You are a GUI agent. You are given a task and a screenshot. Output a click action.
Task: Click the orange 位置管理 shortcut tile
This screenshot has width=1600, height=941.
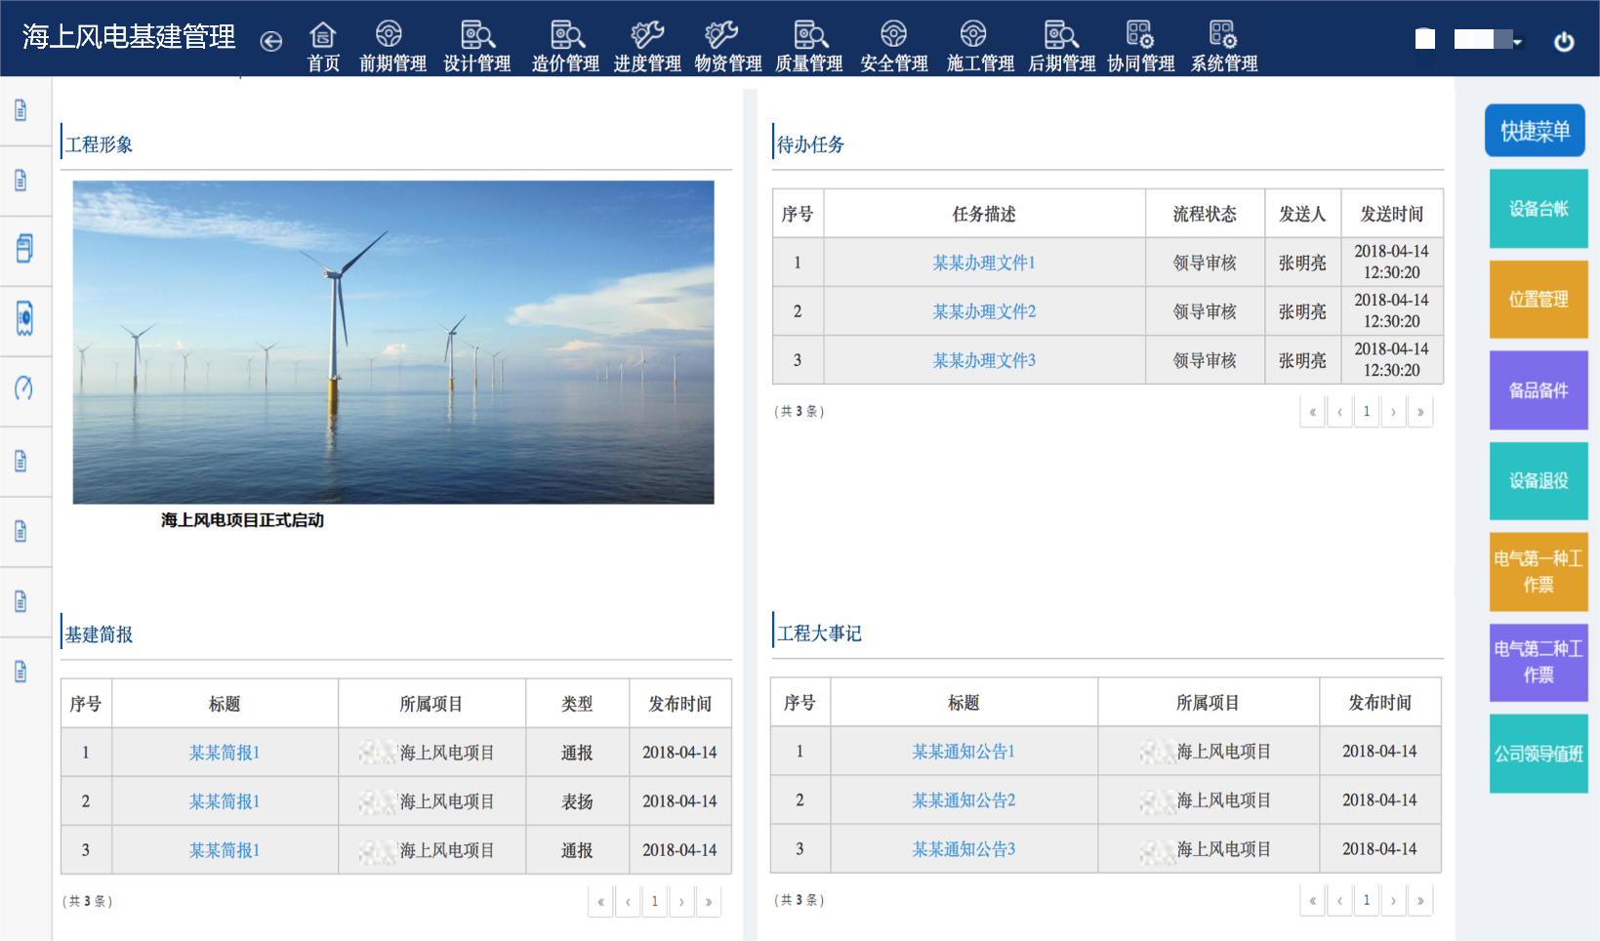tap(1538, 300)
